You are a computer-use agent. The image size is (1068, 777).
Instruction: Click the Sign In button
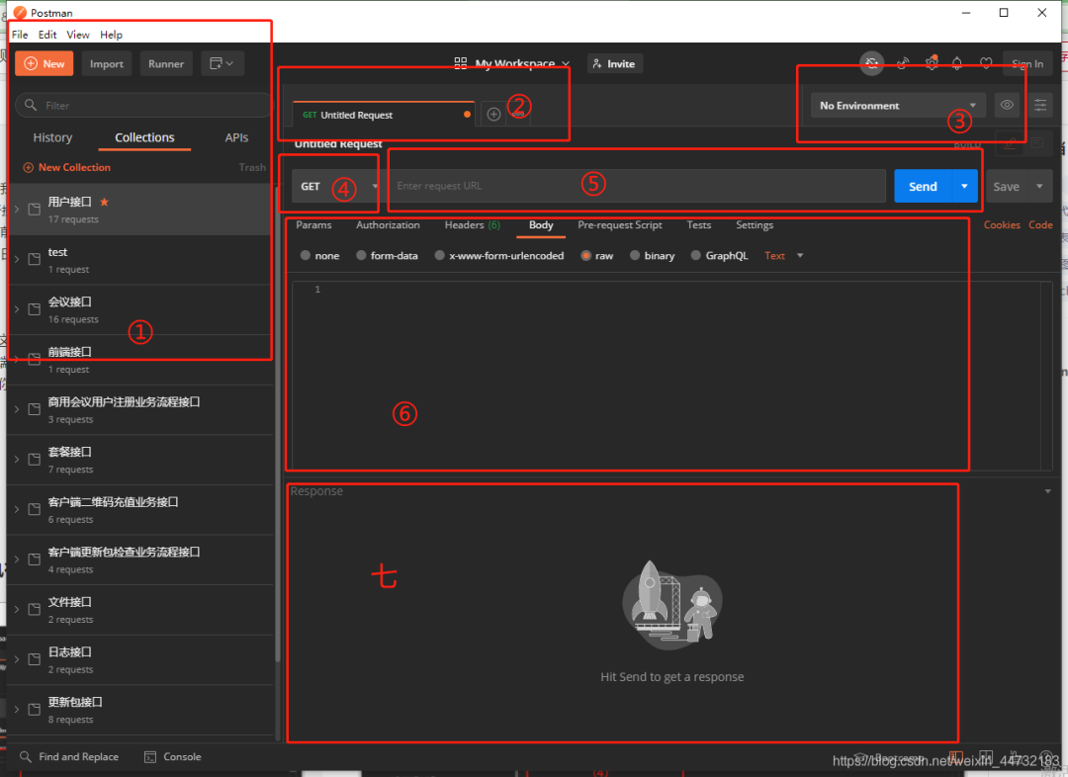tap(1027, 63)
